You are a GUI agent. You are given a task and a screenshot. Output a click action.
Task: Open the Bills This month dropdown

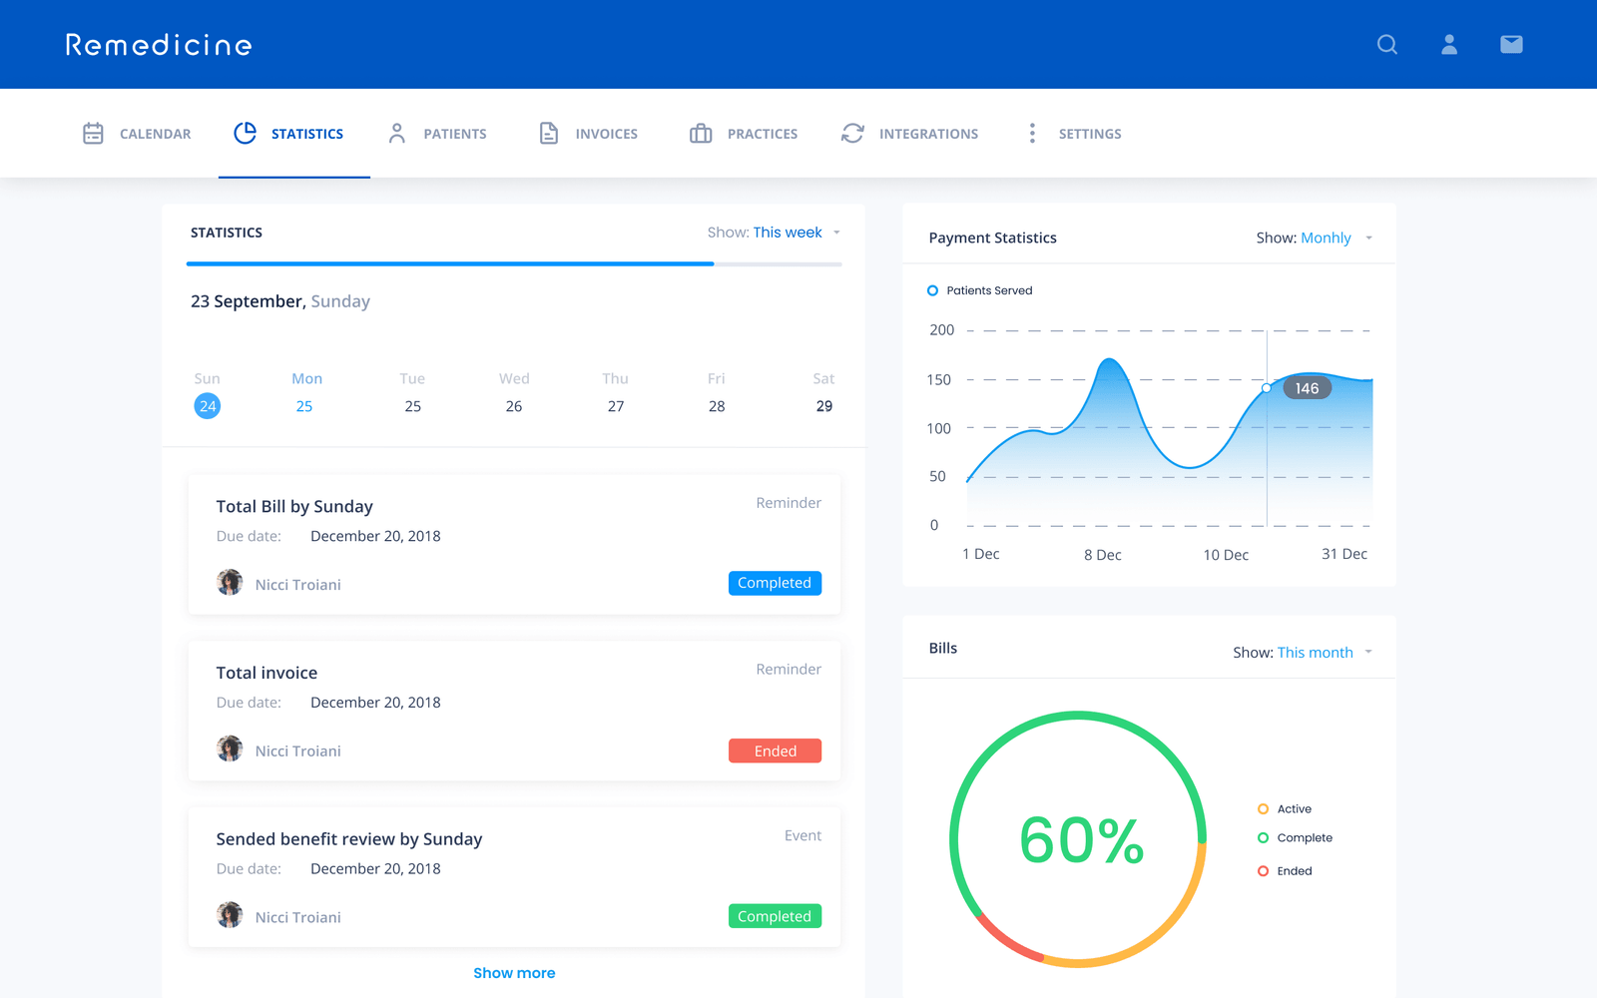tap(1304, 653)
